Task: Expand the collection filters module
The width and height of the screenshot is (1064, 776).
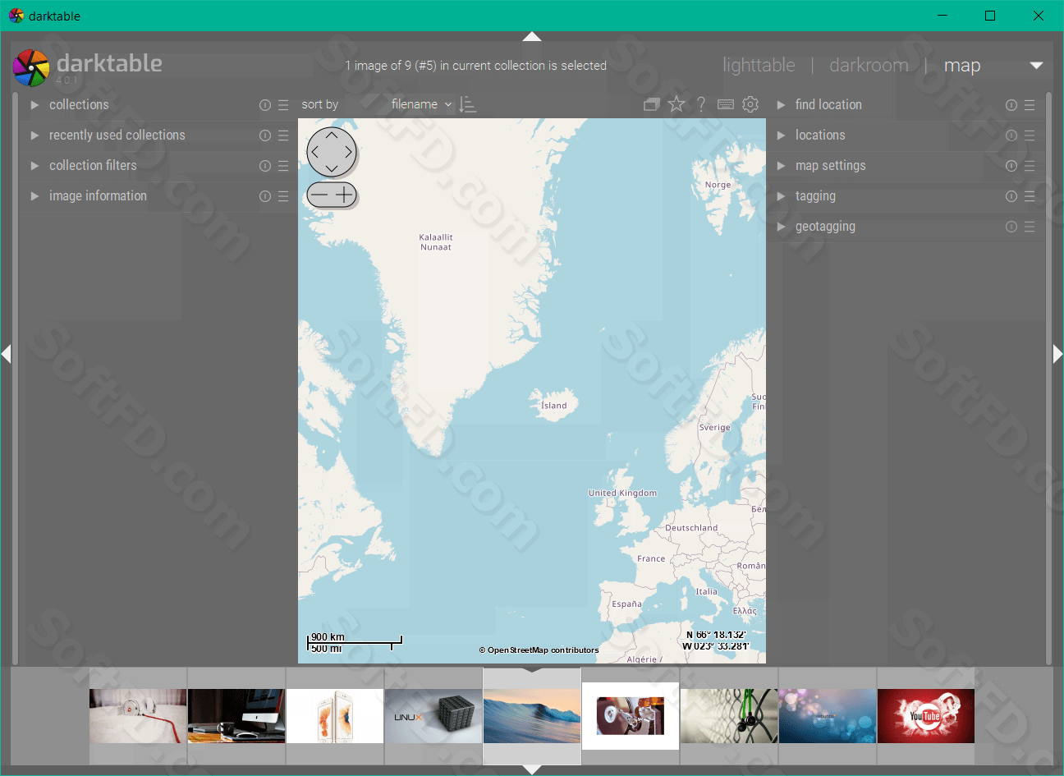Action: coord(34,166)
